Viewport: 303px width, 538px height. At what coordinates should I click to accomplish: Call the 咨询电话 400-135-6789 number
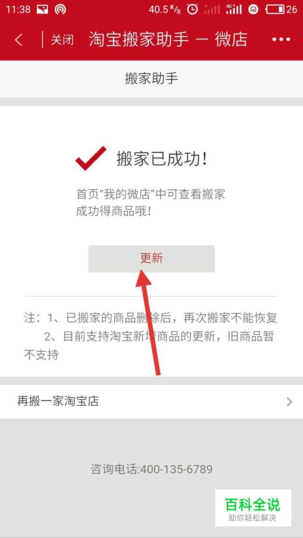tap(151, 469)
